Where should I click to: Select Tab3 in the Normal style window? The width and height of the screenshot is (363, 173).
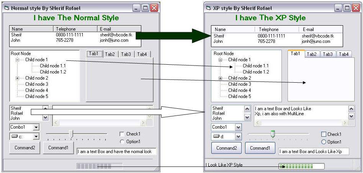click(126, 54)
